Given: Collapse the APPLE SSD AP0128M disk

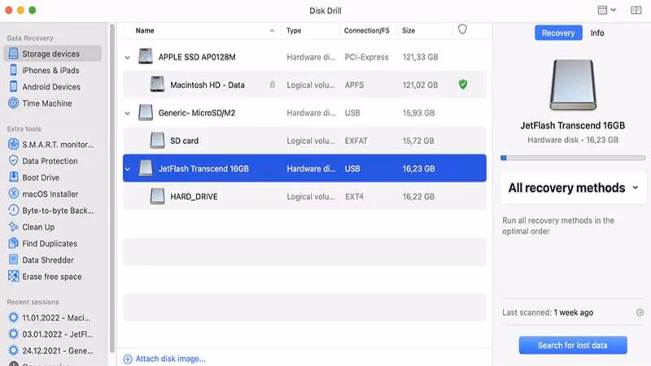Looking at the screenshot, I should [x=128, y=57].
